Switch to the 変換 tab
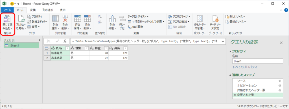 coord(33,10)
